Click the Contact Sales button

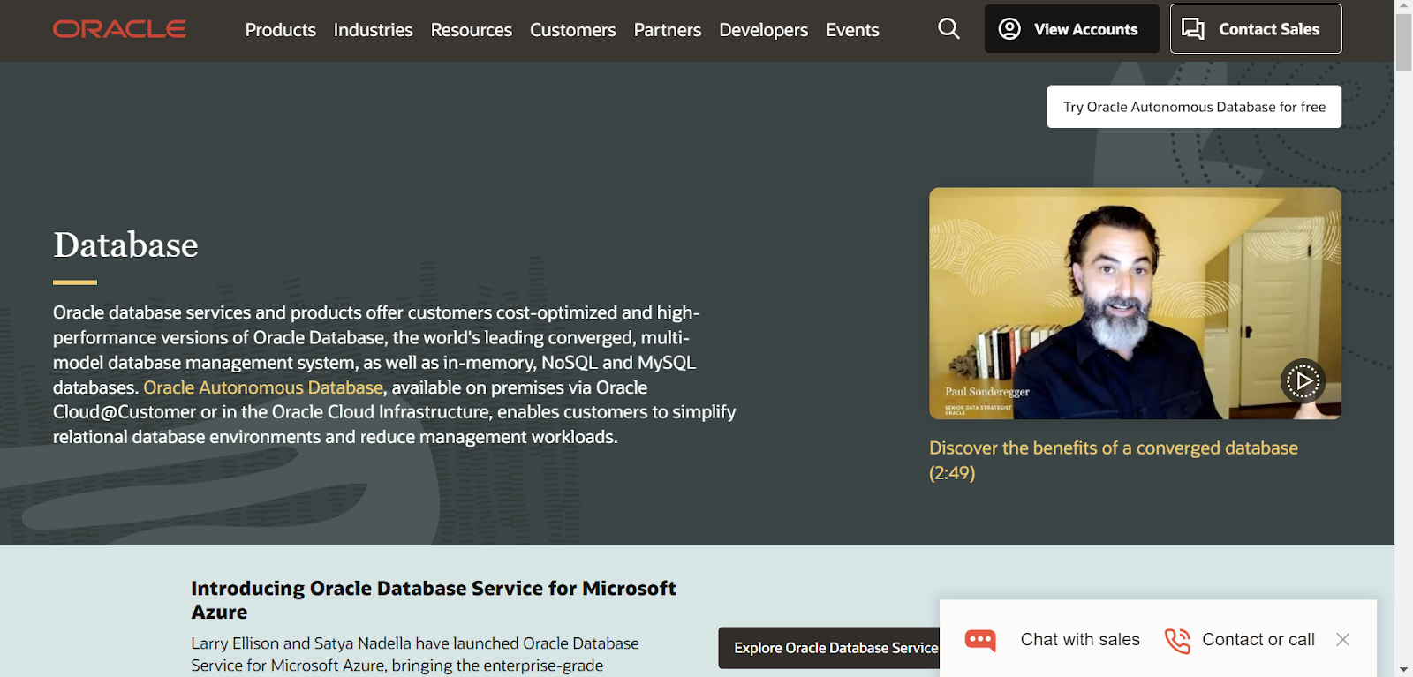point(1256,29)
